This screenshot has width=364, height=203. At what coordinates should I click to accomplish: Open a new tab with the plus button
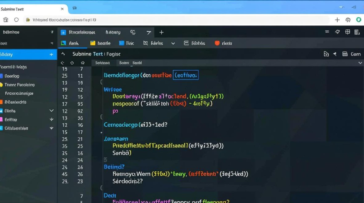click(x=161, y=32)
